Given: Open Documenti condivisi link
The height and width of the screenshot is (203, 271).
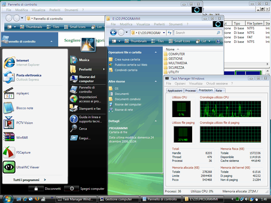Looking at the screenshot, I should [128, 99].
